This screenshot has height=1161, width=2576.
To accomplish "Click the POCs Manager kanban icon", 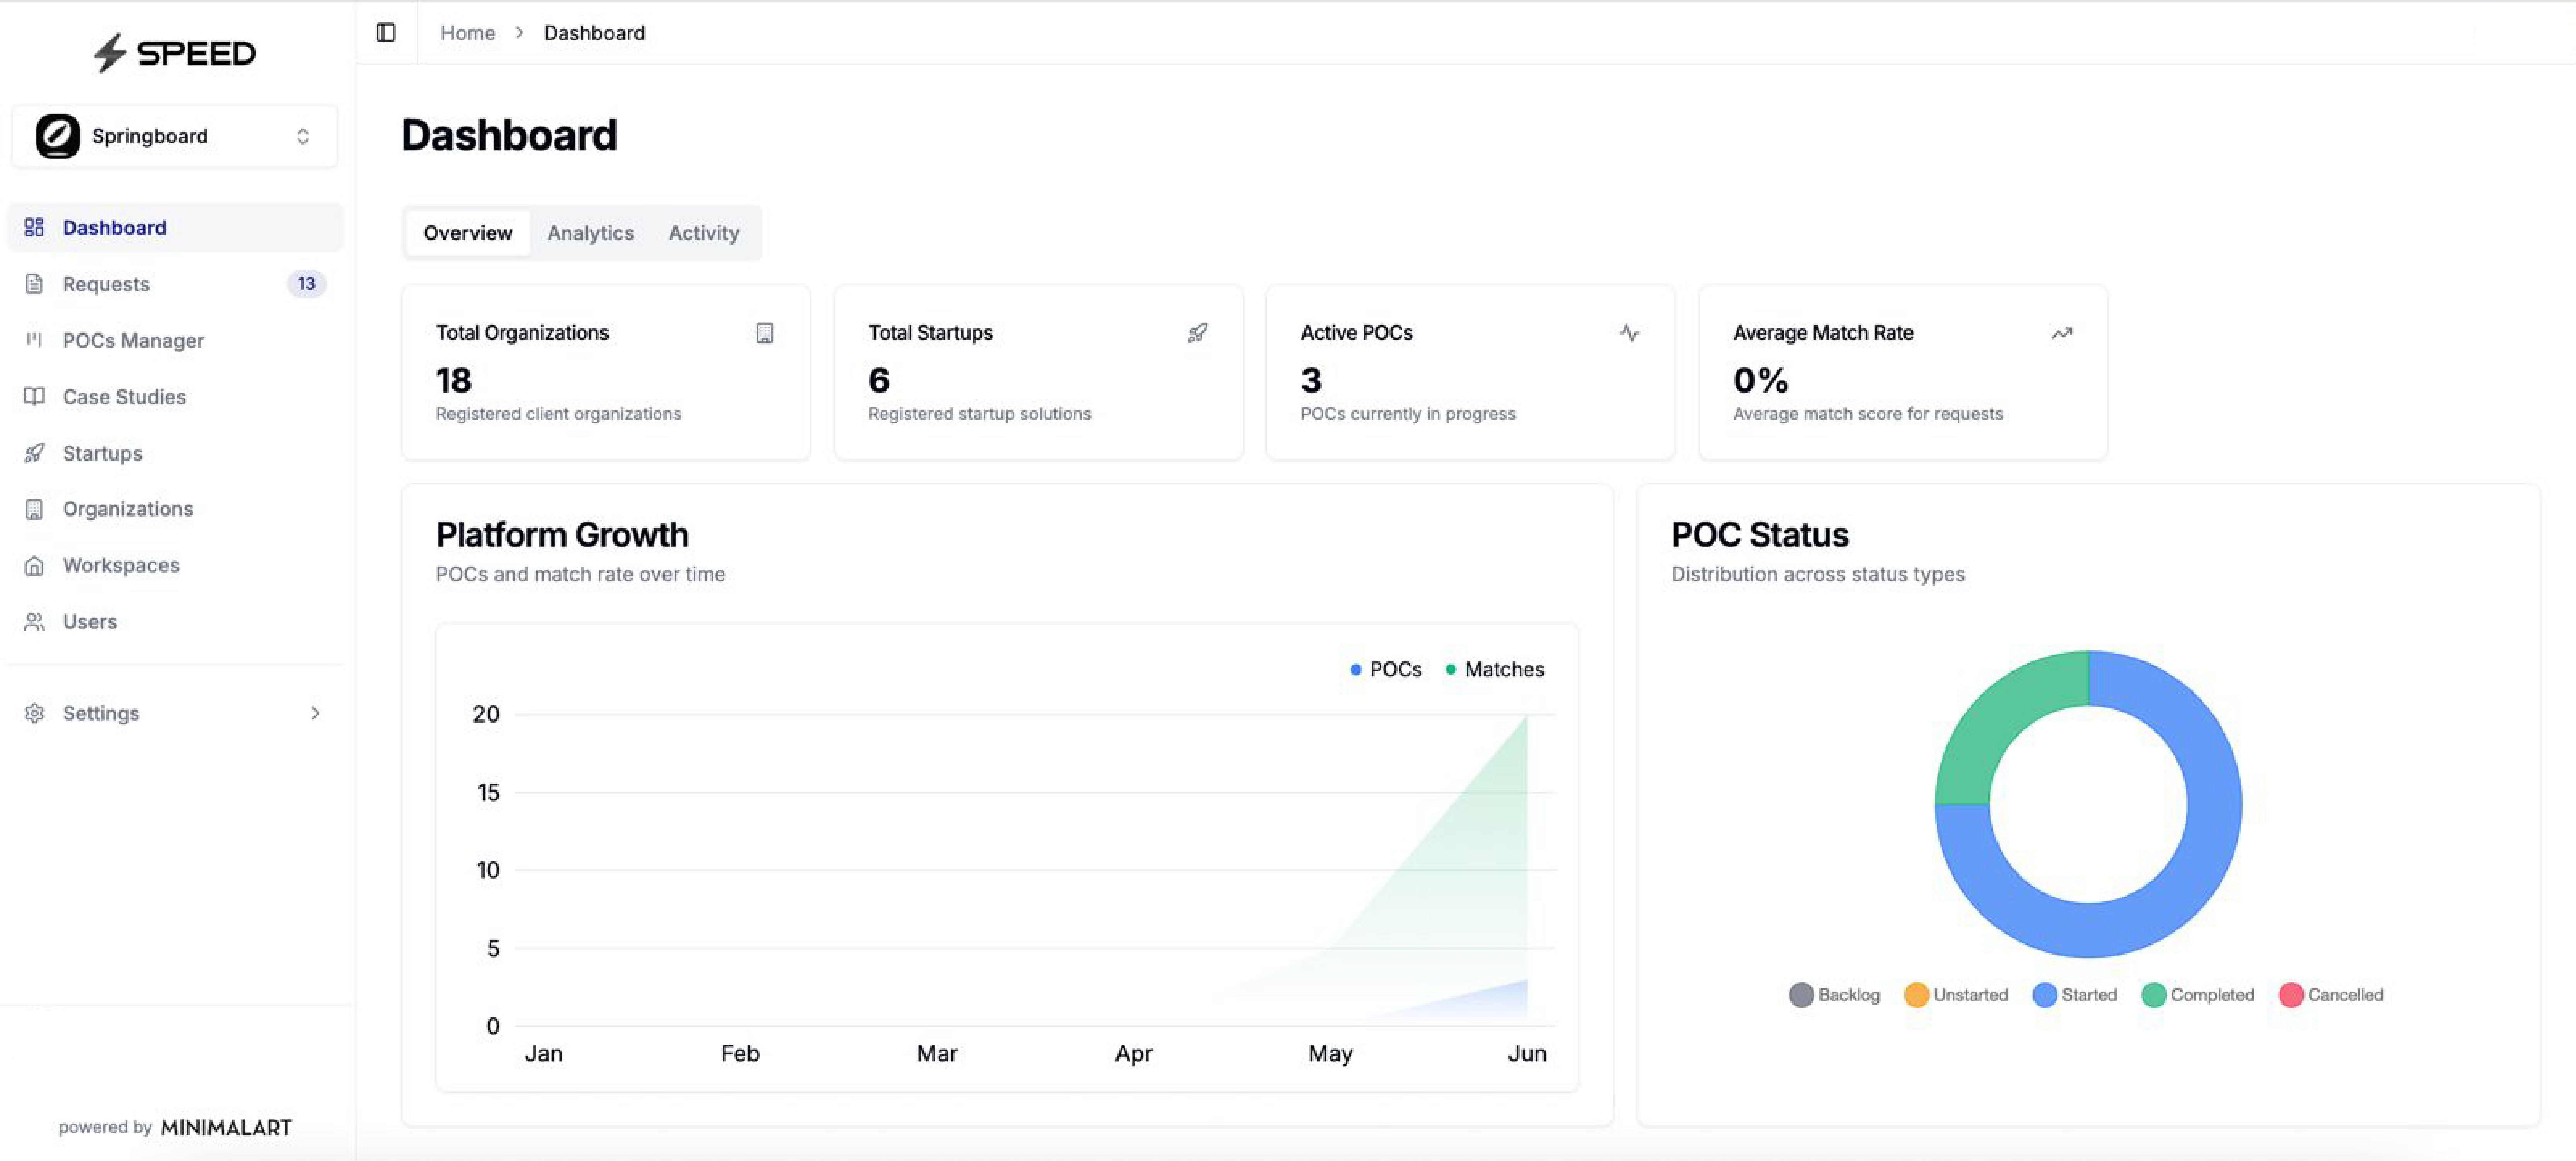I will 34,340.
